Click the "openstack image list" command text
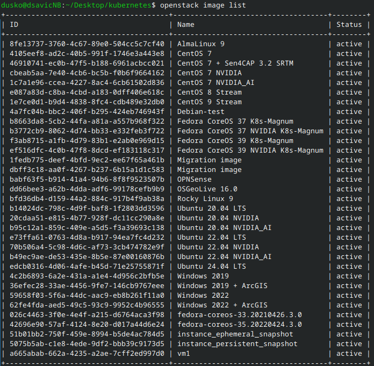Image resolution: width=374 pixels, height=366 pixels. [203, 5]
